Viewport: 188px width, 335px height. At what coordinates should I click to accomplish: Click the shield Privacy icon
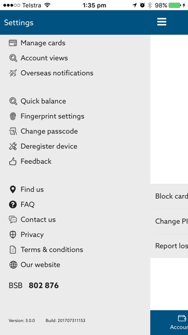tap(13, 234)
